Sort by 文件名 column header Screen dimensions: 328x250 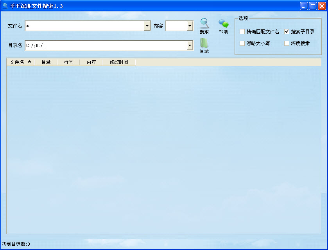click(x=20, y=62)
